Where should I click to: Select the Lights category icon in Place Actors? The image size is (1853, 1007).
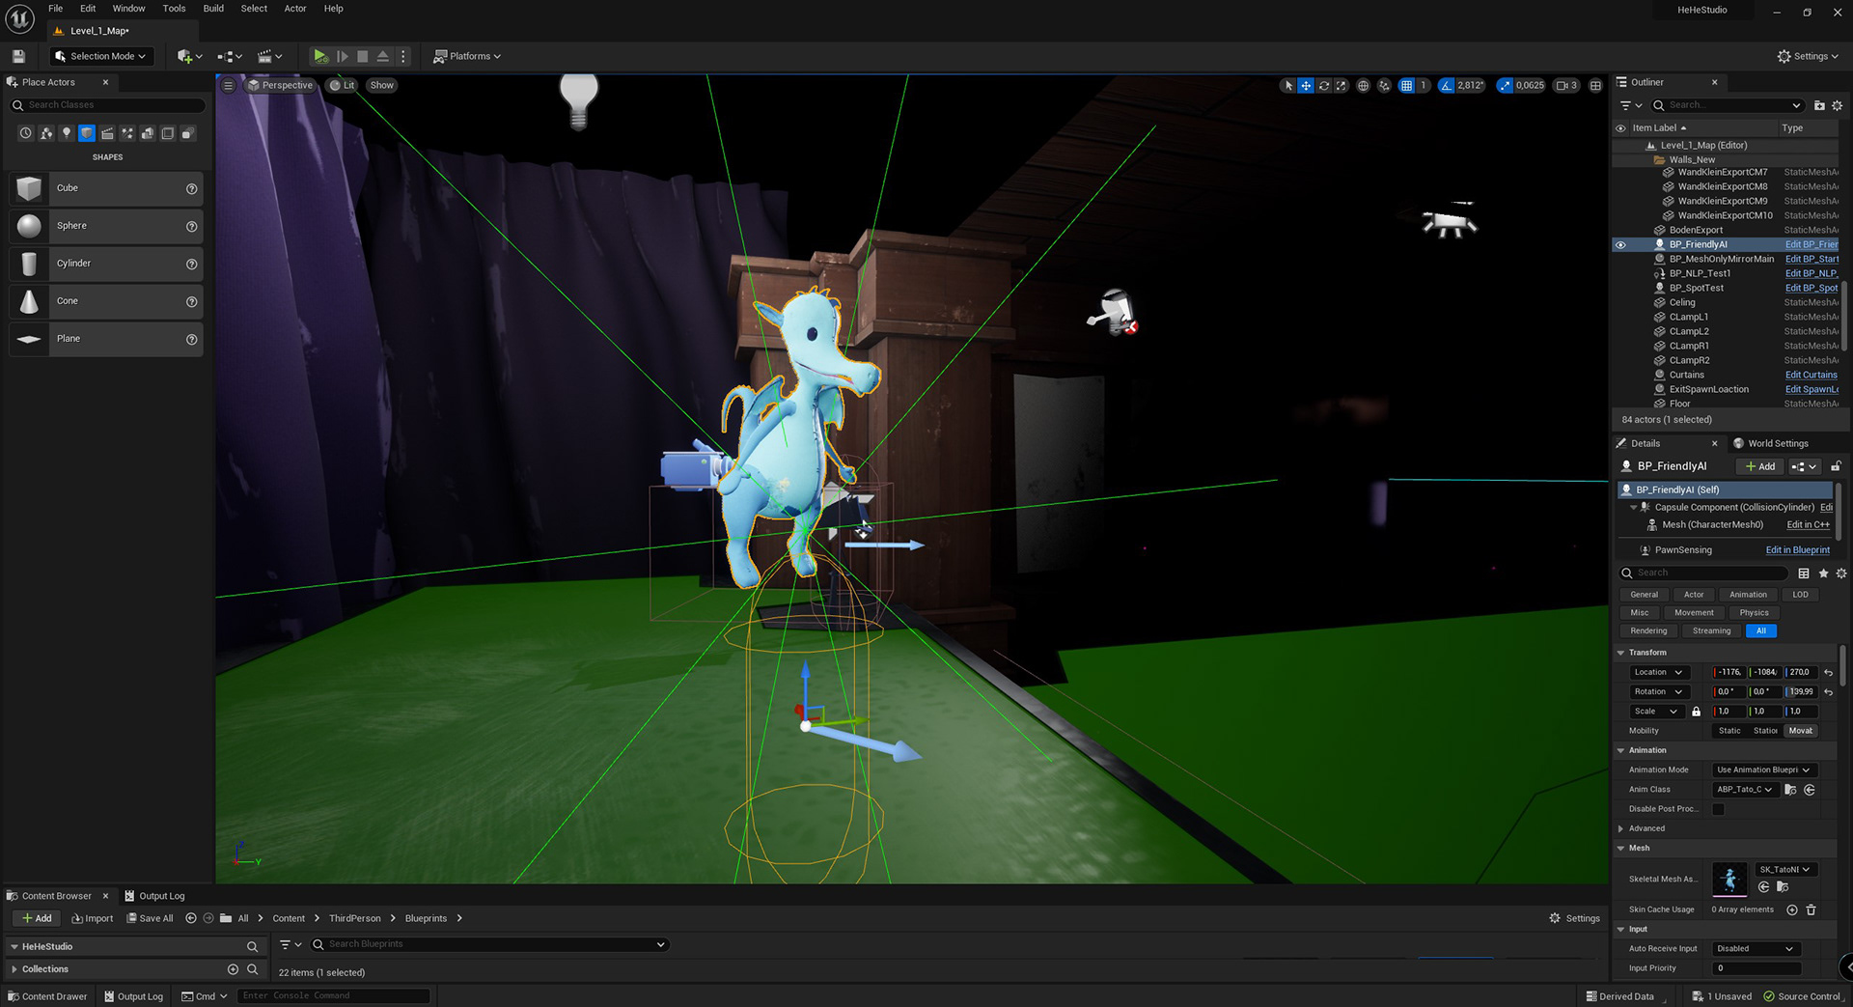(x=67, y=133)
